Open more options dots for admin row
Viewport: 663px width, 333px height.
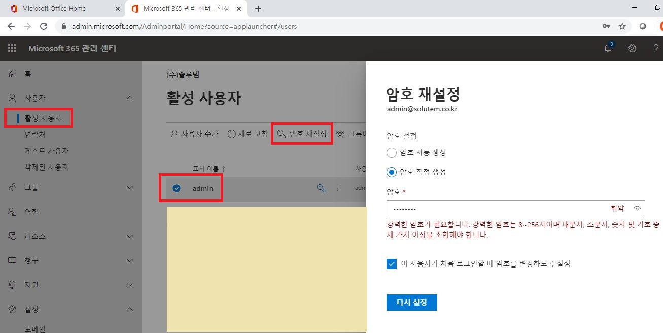coord(337,188)
